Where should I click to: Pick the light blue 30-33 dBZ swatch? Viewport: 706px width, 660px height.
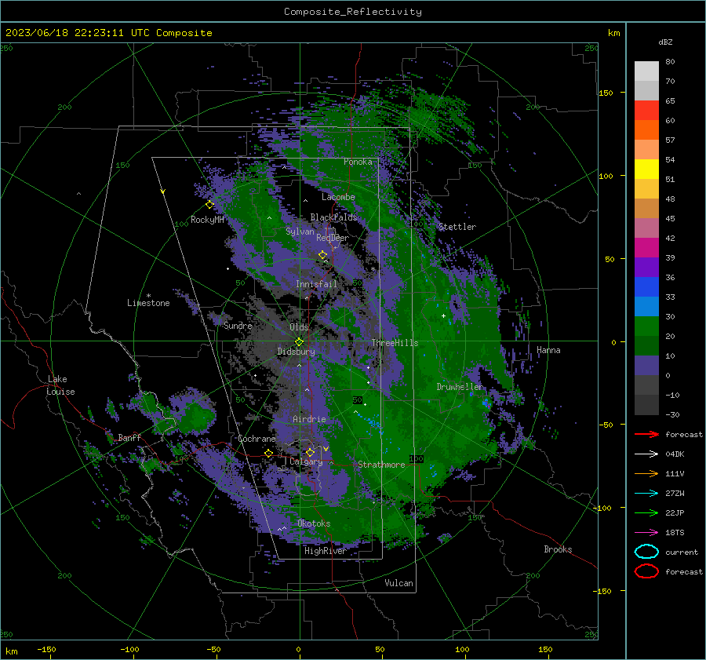tap(646, 306)
